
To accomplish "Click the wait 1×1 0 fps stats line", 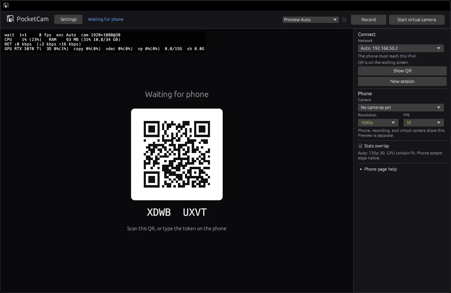I will pos(62,35).
